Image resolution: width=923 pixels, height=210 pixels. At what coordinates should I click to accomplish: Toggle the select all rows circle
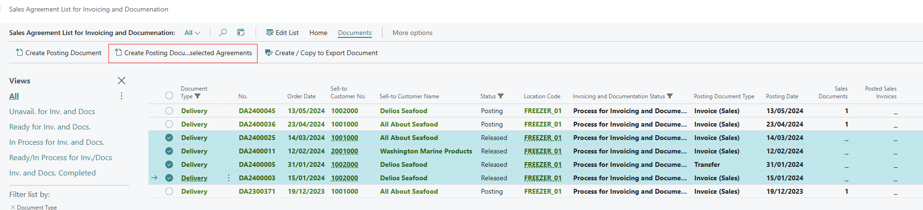(169, 95)
